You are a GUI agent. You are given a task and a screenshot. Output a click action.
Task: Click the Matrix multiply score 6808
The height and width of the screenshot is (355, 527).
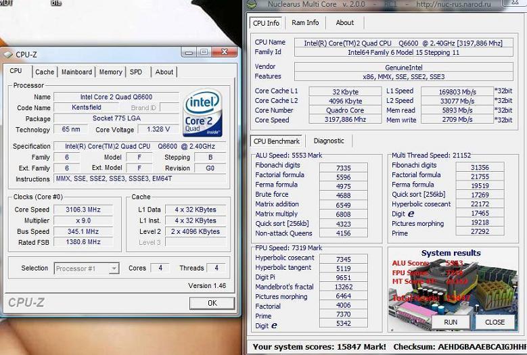tap(343, 214)
